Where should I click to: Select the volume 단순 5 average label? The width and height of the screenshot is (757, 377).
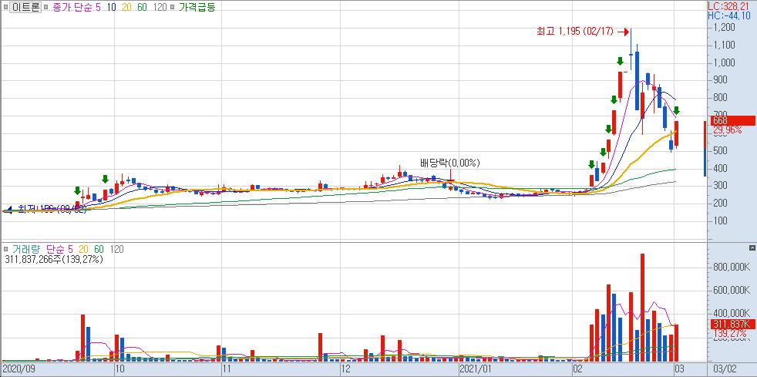[59, 249]
